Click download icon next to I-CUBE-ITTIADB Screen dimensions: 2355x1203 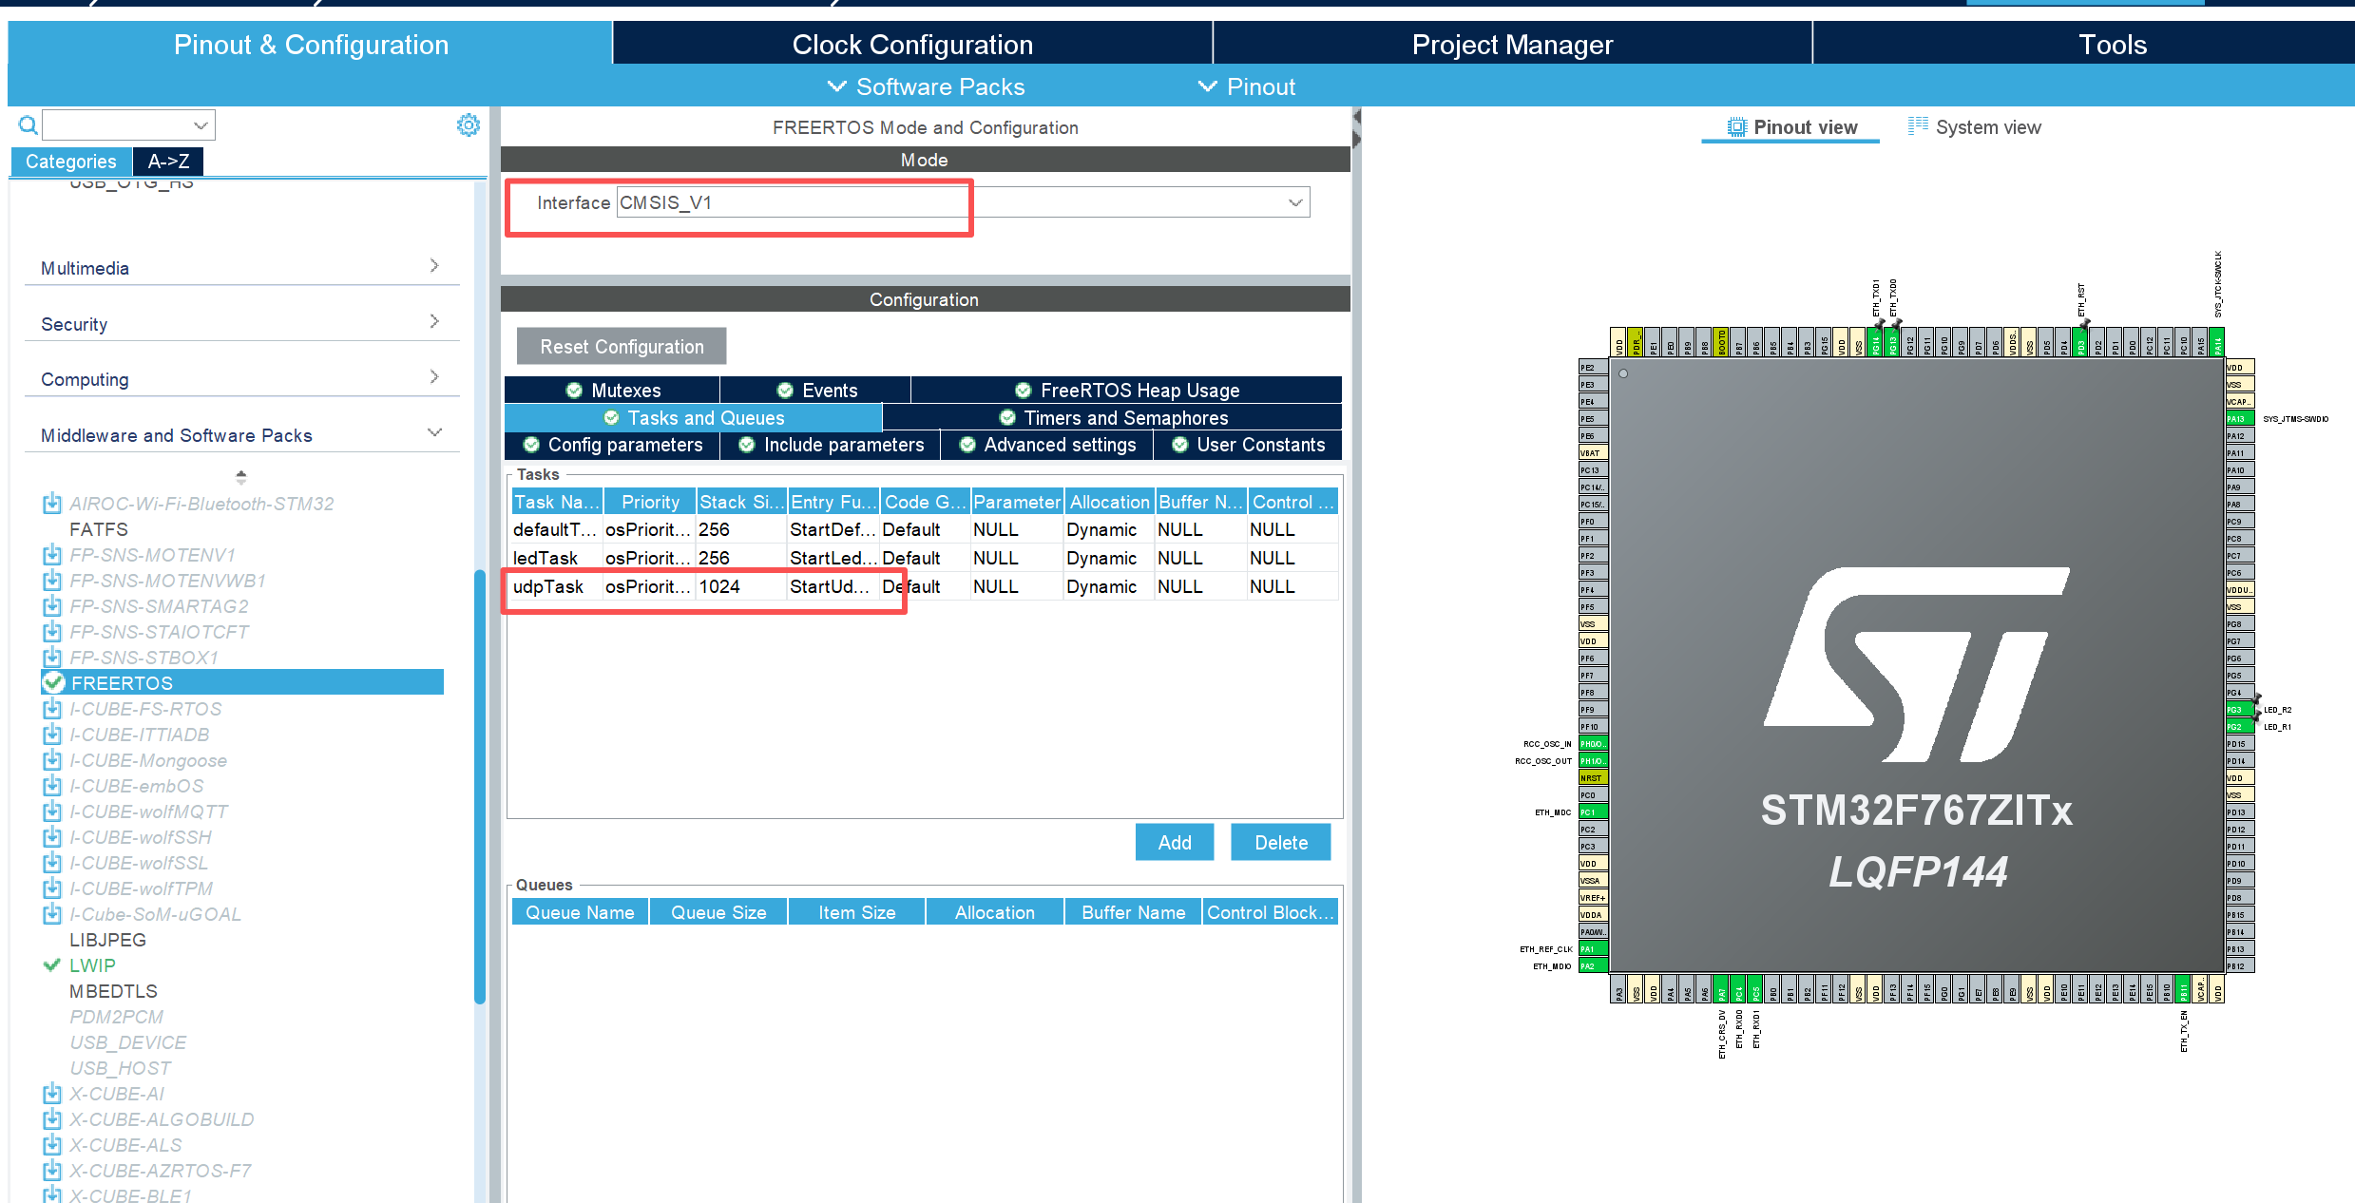(x=52, y=734)
